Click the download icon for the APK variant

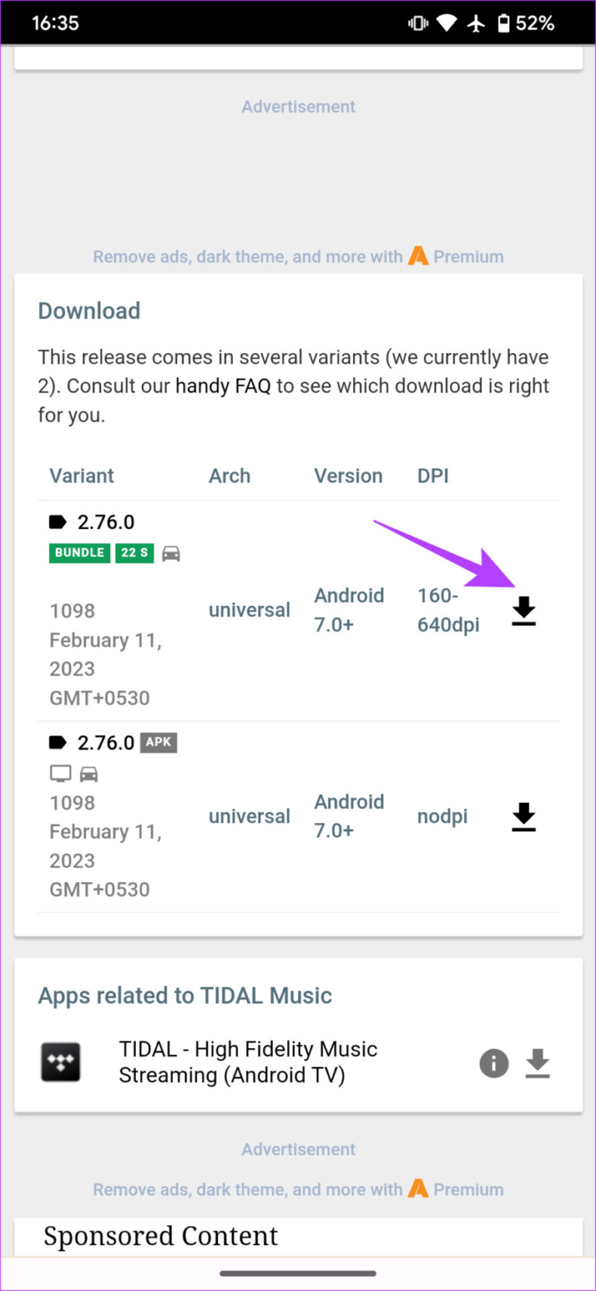(523, 818)
